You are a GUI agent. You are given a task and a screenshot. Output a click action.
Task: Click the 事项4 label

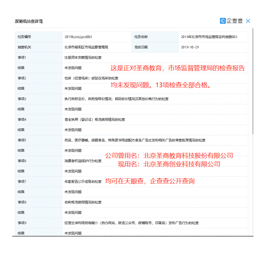22,120
